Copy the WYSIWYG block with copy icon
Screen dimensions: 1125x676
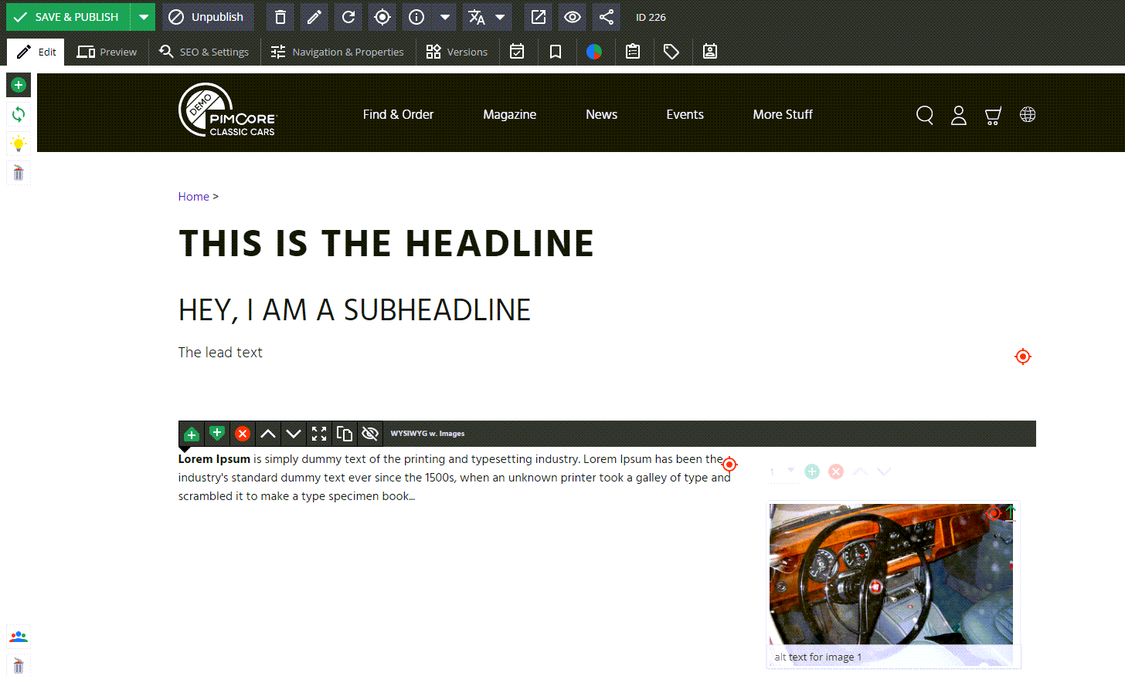pos(345,434)
